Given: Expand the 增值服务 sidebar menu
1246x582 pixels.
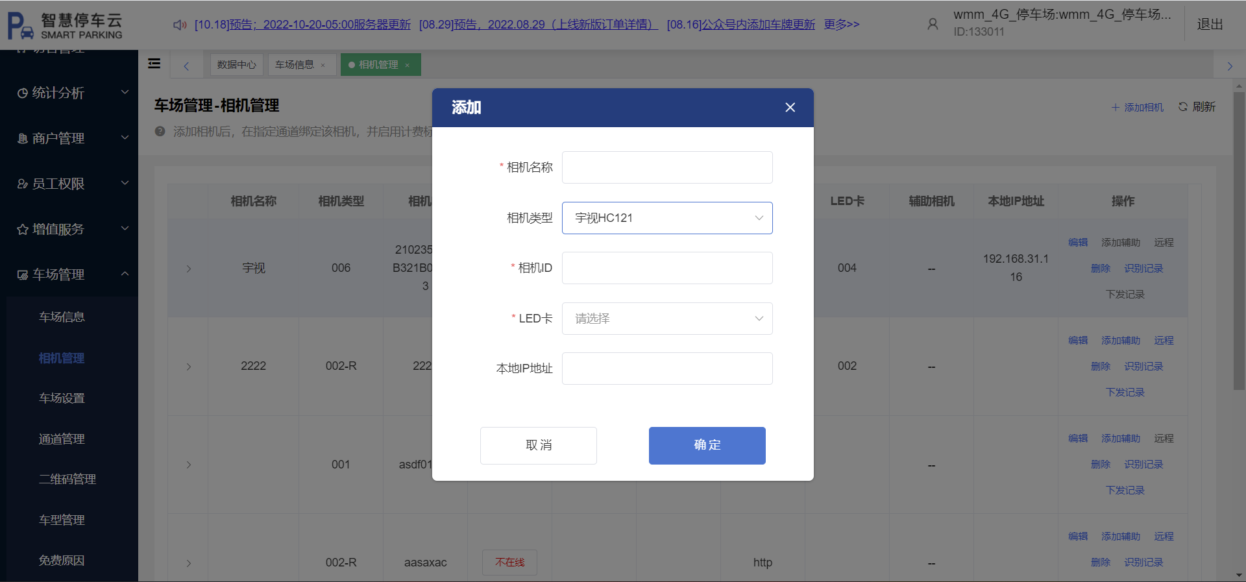Looking at the screenshot, I should click(x=69, y=229).
